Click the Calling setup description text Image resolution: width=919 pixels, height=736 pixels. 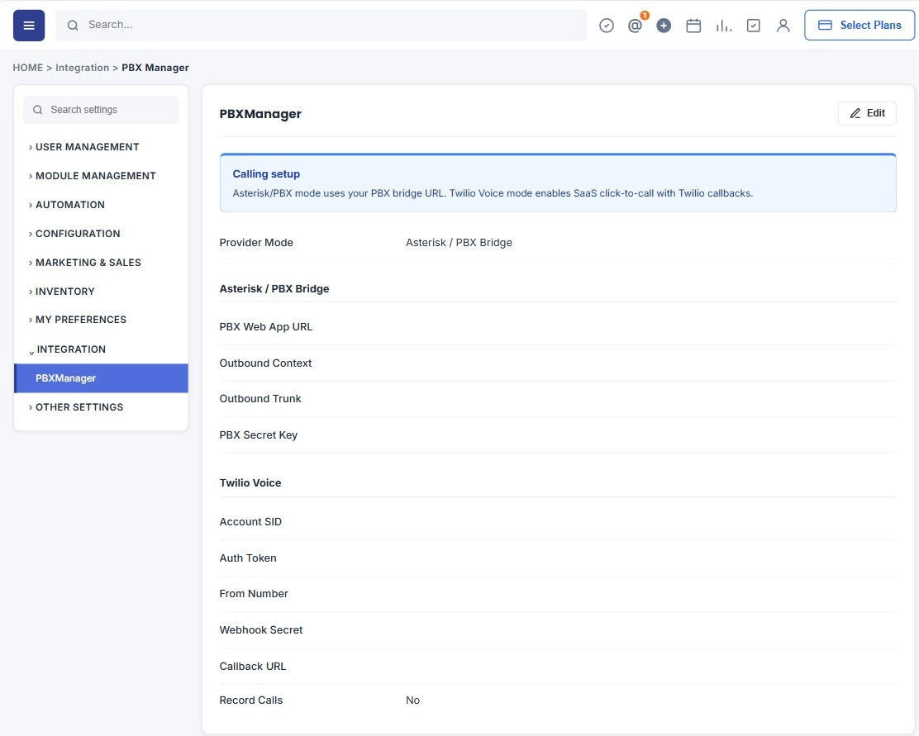[493, 193]
